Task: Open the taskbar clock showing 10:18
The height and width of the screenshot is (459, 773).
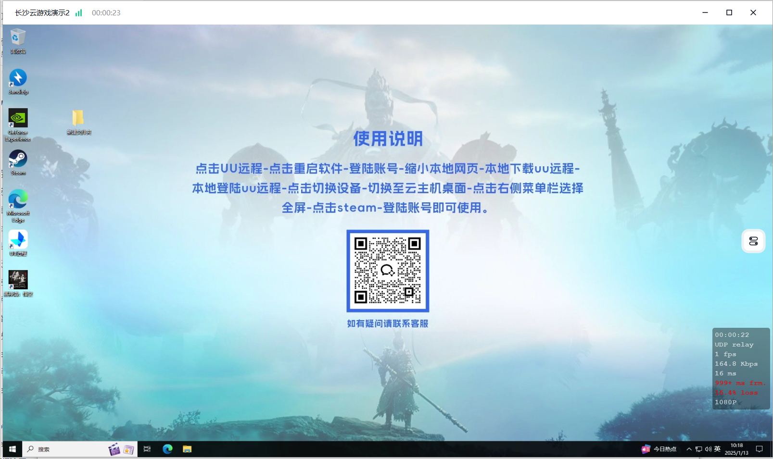Action: pyautogui.click(x=736, y=449)
